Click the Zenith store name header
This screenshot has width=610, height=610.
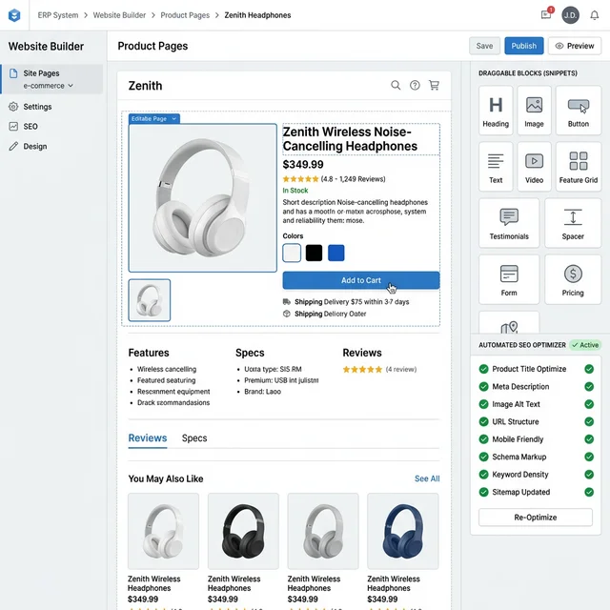pyautogui.click(x=145, y=86)
